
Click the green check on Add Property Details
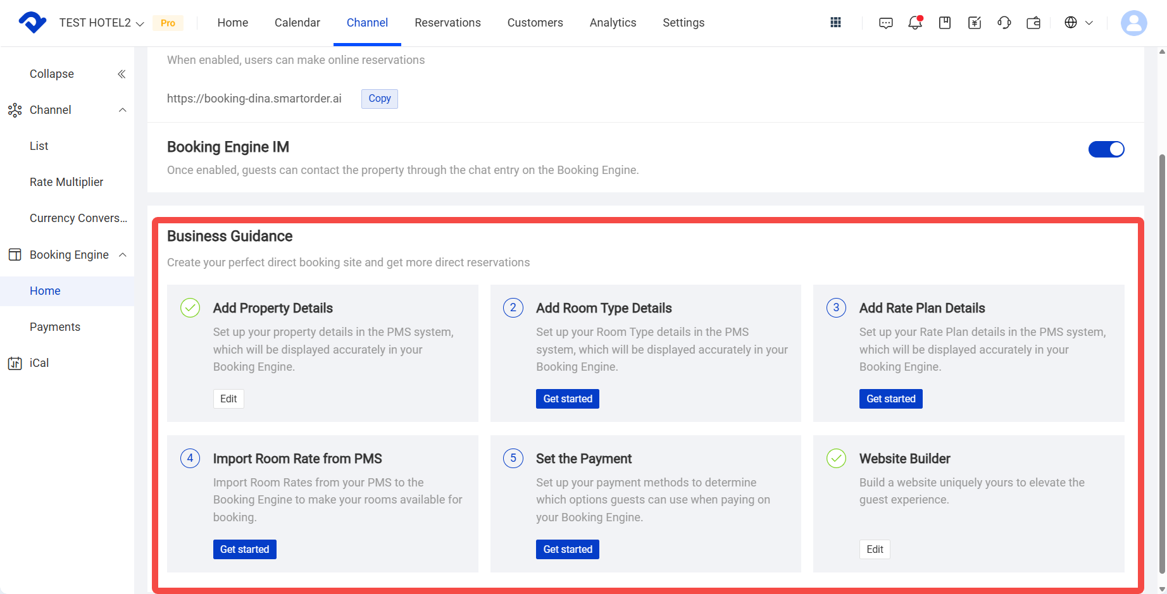[190, 308]
